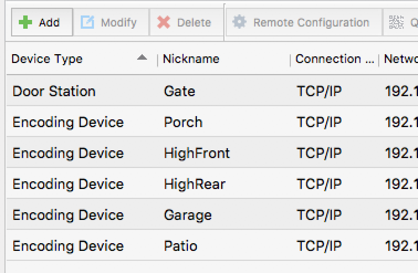Sort by Nickname column header
Image resolution: width=418 pixels, height=273 pixels.
(191, 59)
